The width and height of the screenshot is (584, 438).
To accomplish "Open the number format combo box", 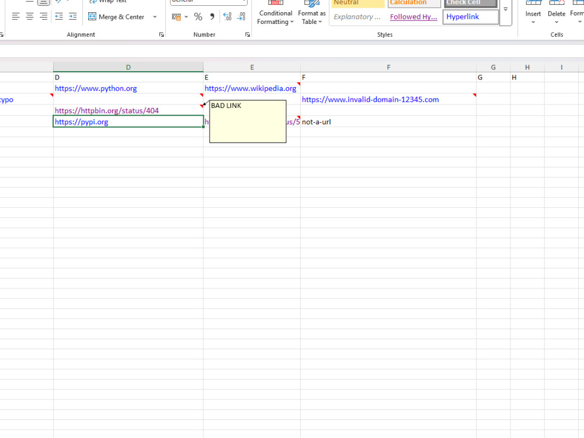I will coord(208,2).
